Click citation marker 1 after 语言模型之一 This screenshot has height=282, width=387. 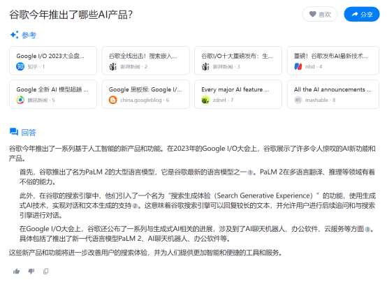click(250, 172)
